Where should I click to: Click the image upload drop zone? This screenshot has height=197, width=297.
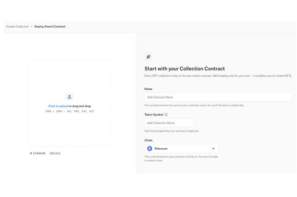coord(70,103)
